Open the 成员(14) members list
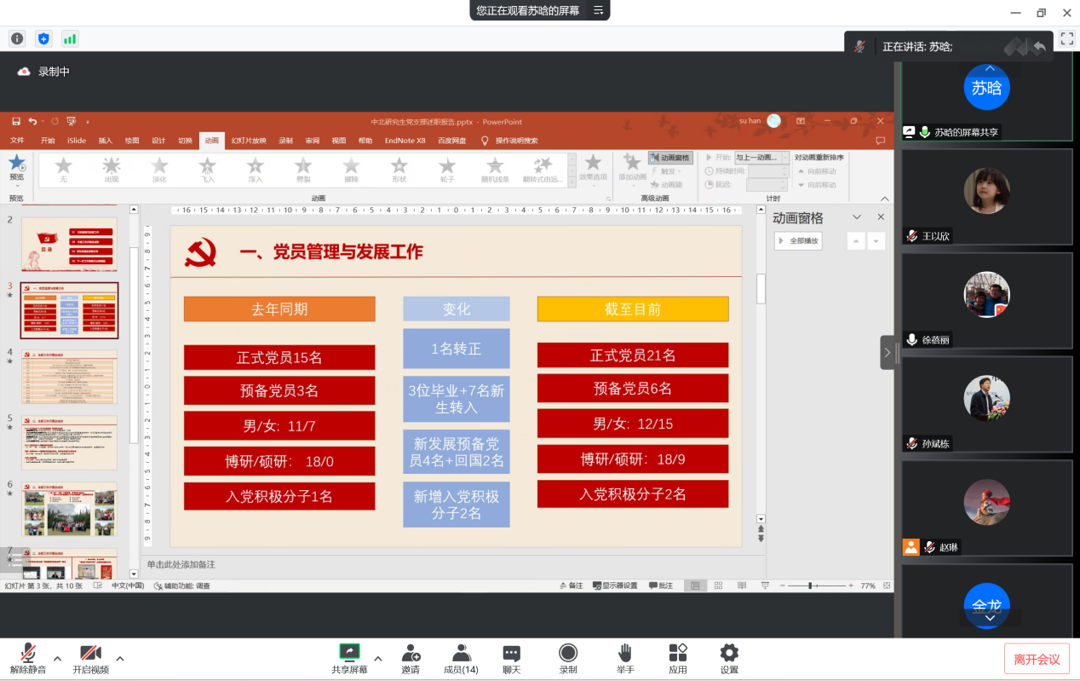Viewport: 1080px width, 681px height. tap(461, 658)
